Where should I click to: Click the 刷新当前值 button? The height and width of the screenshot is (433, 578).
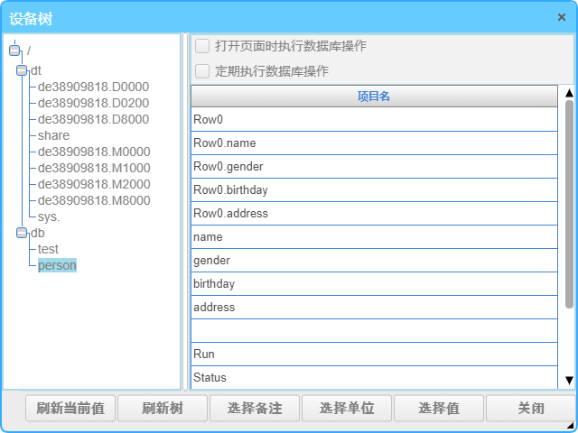click(x=70, y=409)
